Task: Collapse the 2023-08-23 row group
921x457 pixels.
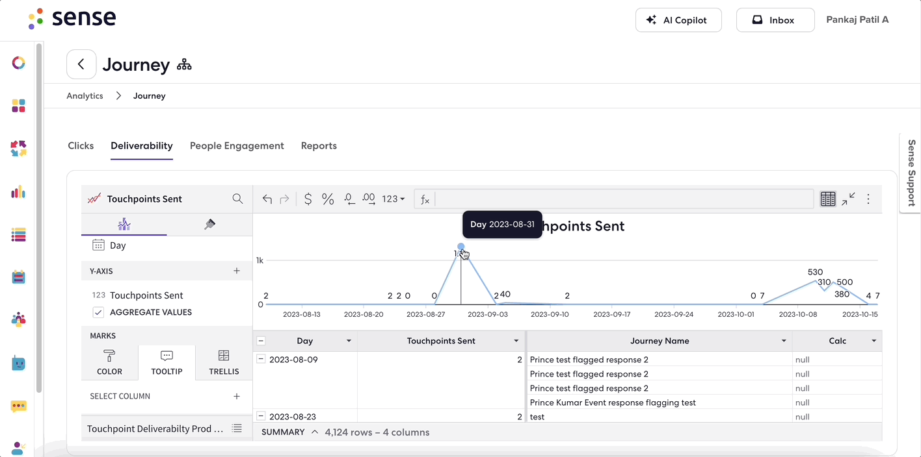Action: 261,416
